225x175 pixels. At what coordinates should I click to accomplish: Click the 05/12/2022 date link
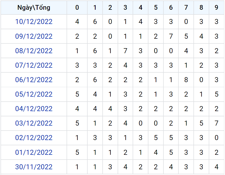pos(34,94)
